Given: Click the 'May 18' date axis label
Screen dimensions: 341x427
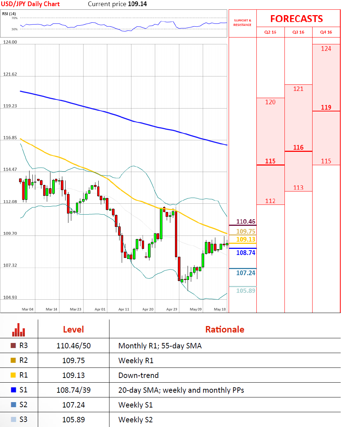Looking at the screenshot, I should pyautogui.click(x=220, y=309).
